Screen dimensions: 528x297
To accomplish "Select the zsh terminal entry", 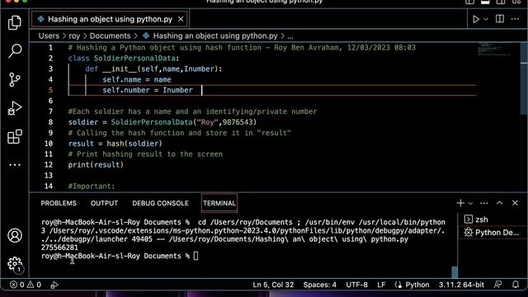I will (x=492, y=219).
